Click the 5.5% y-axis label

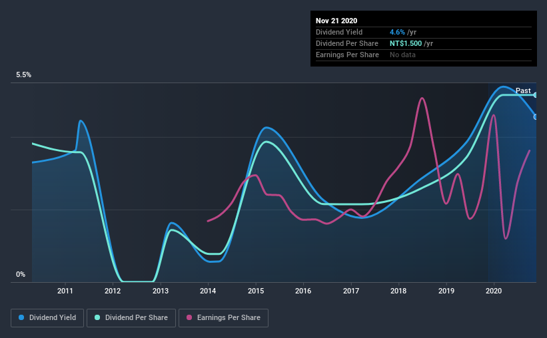pyautogui.click(x=23, y=75)
